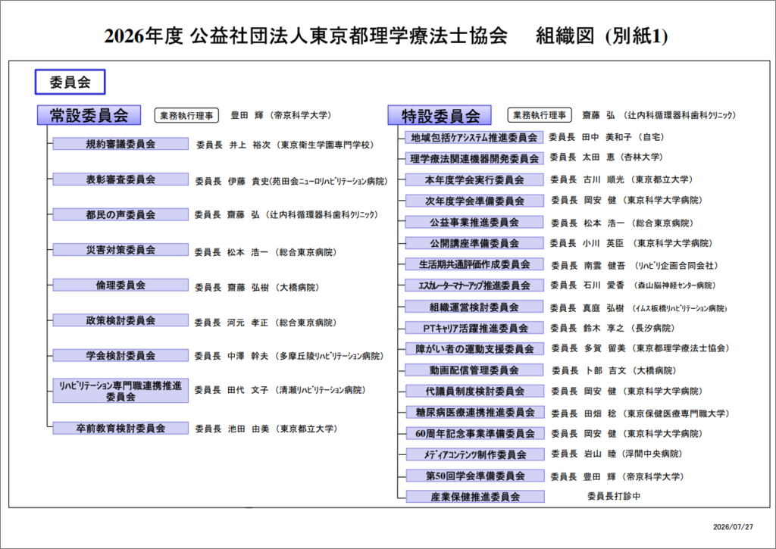The image size is (776, 549).
Task: Click 委員長 岩山 睦 (浮間中央病院) text
Action: pos(617,454)
